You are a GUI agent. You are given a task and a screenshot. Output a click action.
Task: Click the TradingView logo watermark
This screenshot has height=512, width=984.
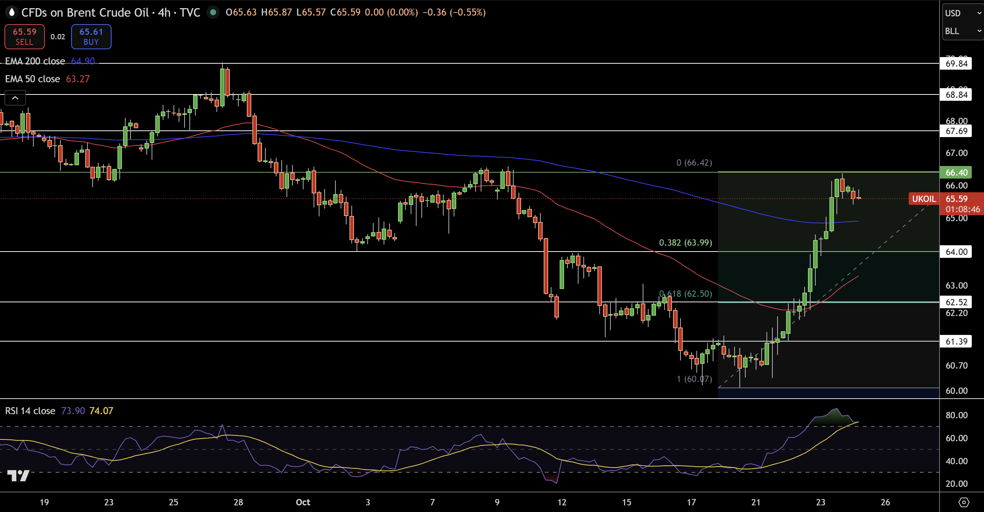(x=18, y=475)
